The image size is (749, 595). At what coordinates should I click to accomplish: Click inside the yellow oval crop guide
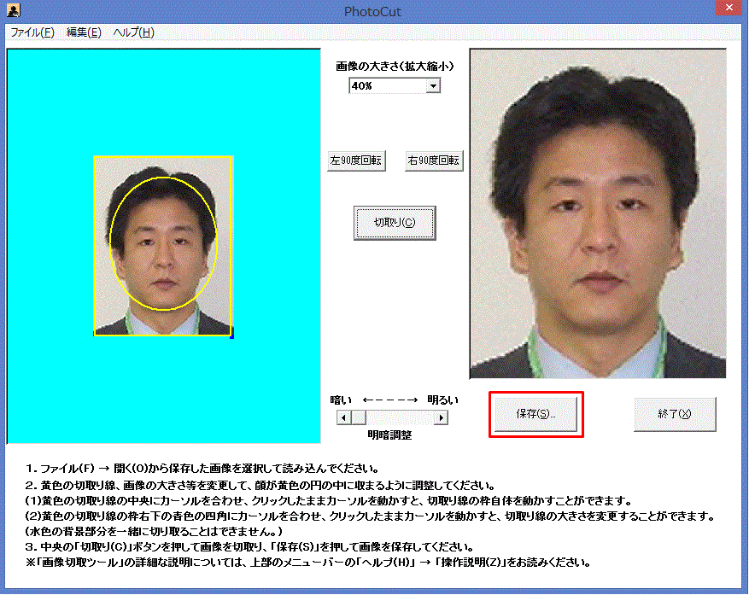coord(163,243)
